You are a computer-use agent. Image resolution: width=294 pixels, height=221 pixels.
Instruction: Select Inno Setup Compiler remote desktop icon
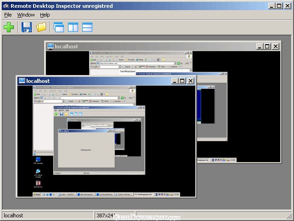tap(38, 172)
